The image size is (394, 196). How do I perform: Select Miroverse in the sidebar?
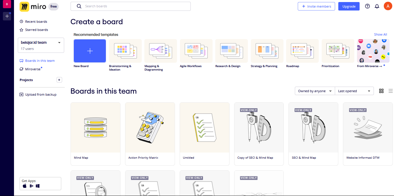(32, 69)
